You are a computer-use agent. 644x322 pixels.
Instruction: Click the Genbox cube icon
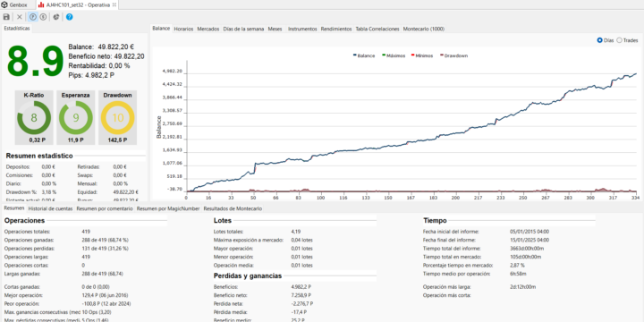pos(5,5)
